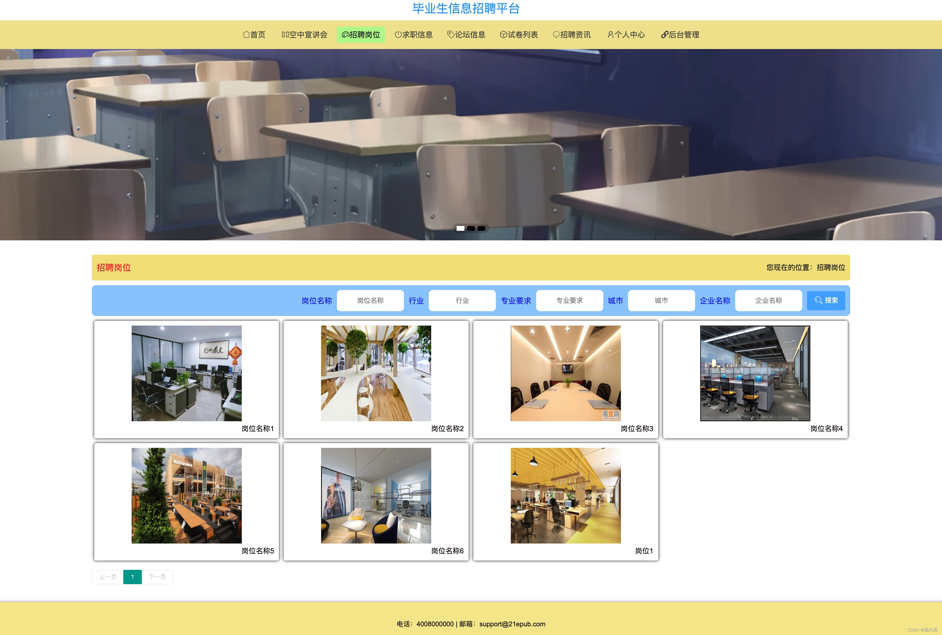
Task: Click the 毕业生信息招聘平台 site title
Action: point(466,8)
